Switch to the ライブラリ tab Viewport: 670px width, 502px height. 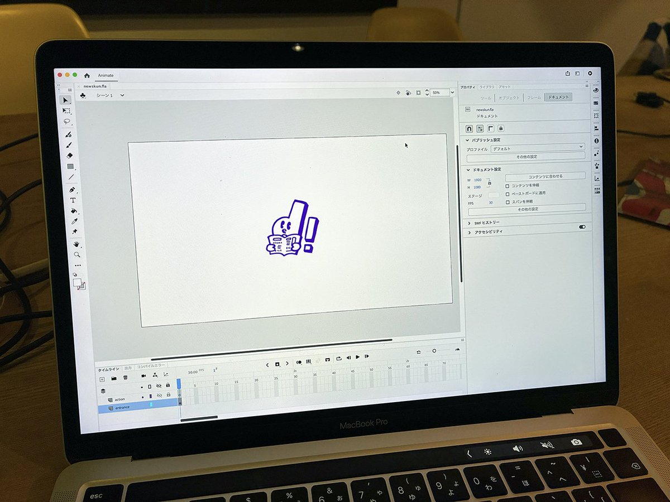(486, 87)
